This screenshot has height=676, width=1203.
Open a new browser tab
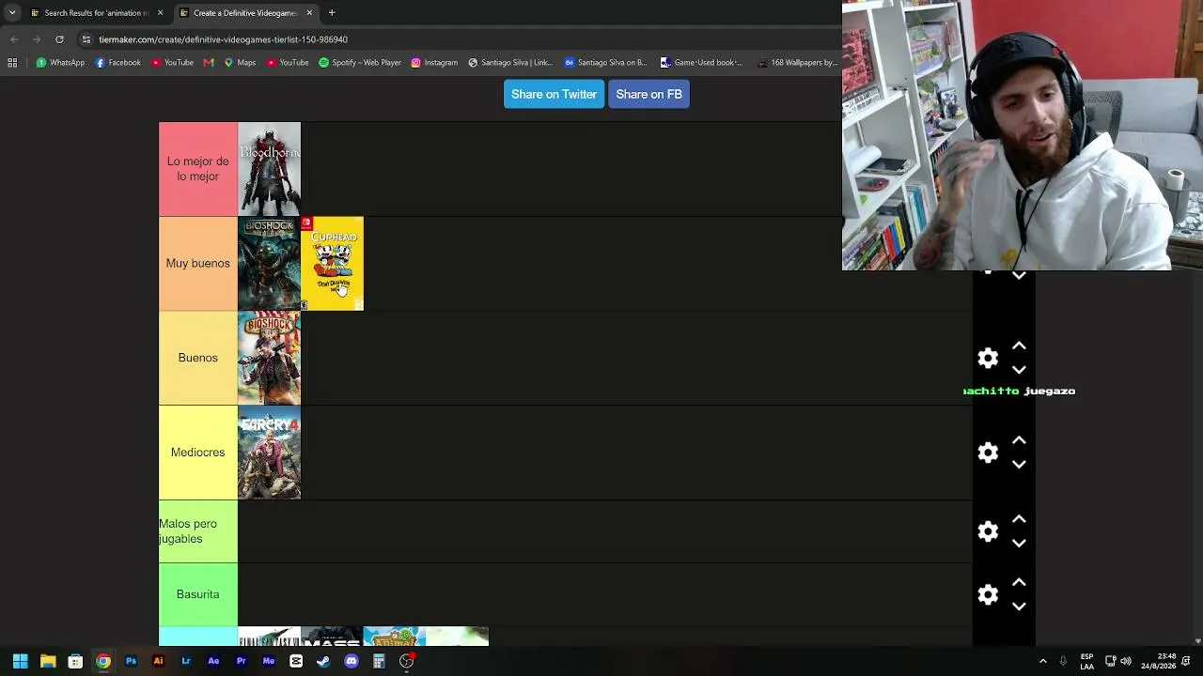tap(332, 13)
